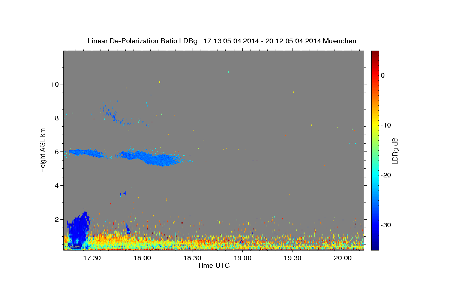Click the height tick label 8
The height and width of the screenshot is (300, 450).
click(56, 118)
